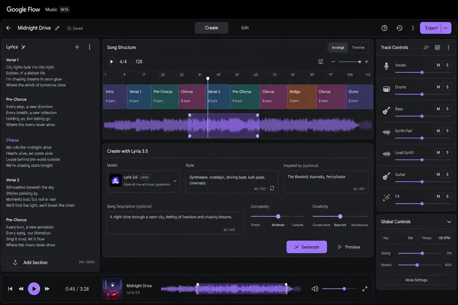The width and height of the screenshot is (458, 305).
Task: Select the Bridge section block
Action: coord(301,96)
